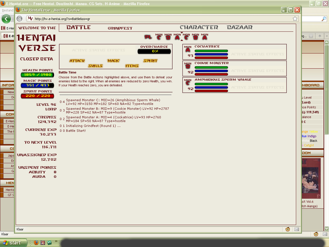
Task: Select the Attack battle action
Action: tap(77, 61)
